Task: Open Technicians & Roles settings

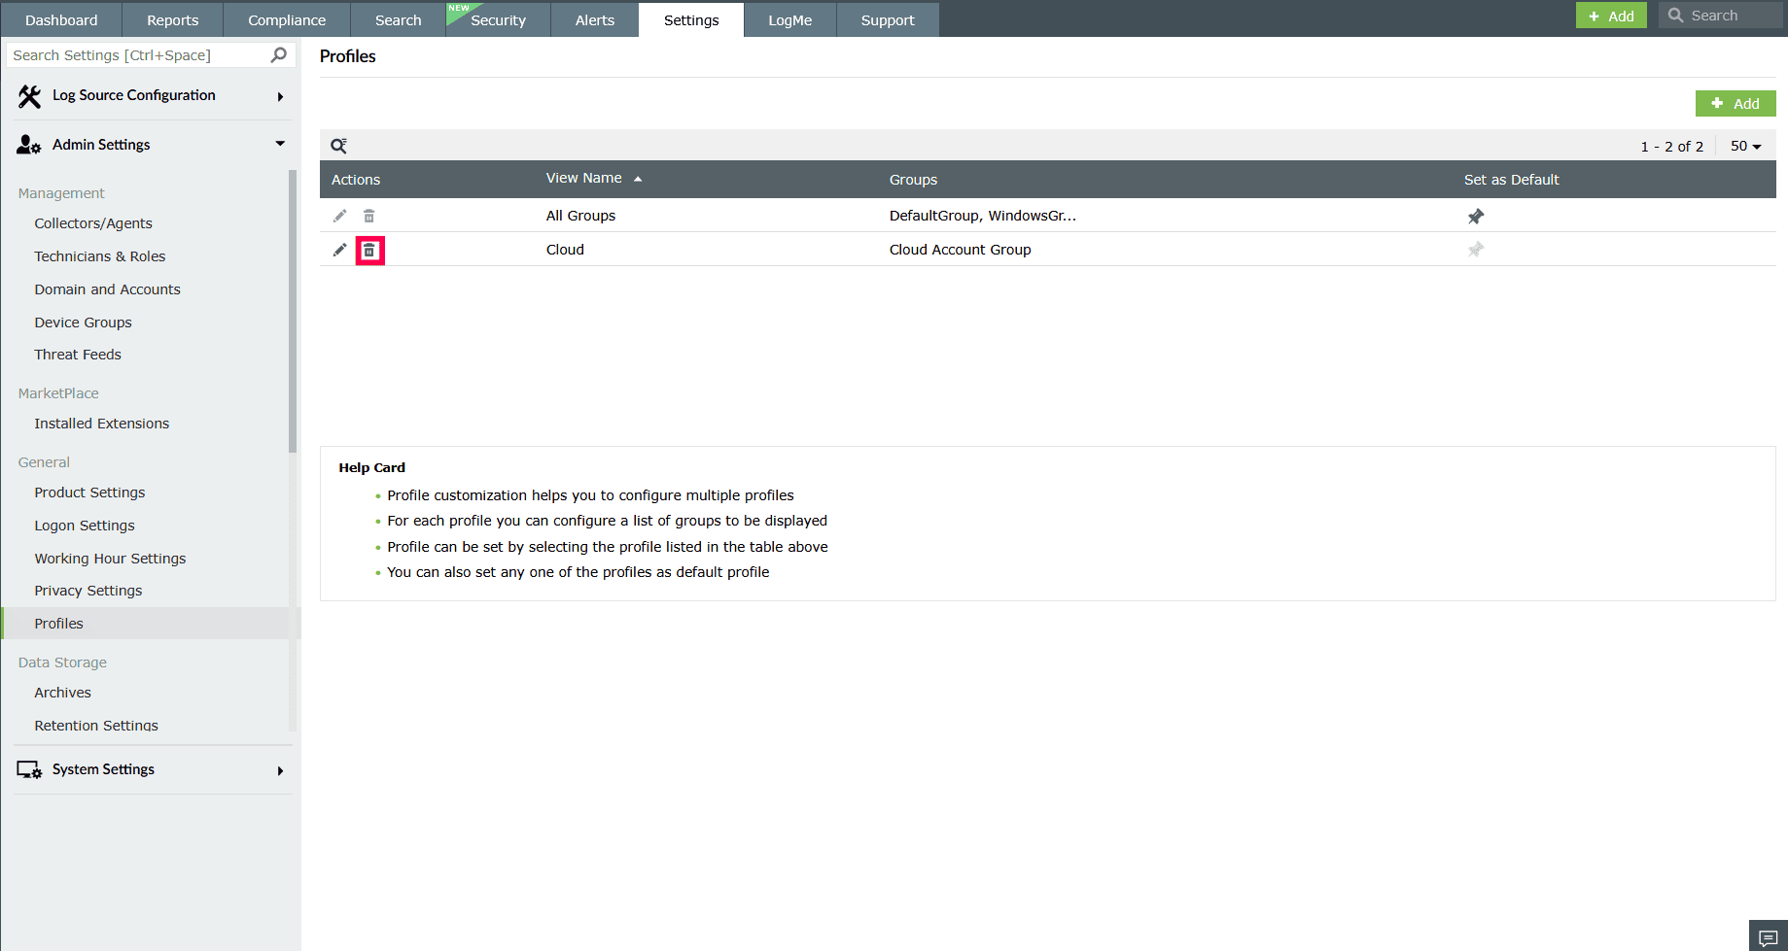Action: click(x=100, y=256)
